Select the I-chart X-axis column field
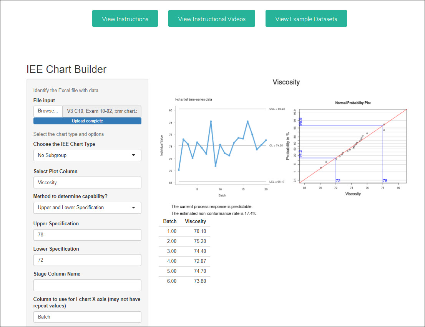The height and width of the screenshot is (327, 425). coord(87,317)
